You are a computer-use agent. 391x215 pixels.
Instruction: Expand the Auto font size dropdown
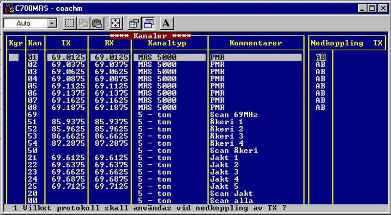pyautogui.click(x=52, y=23)
